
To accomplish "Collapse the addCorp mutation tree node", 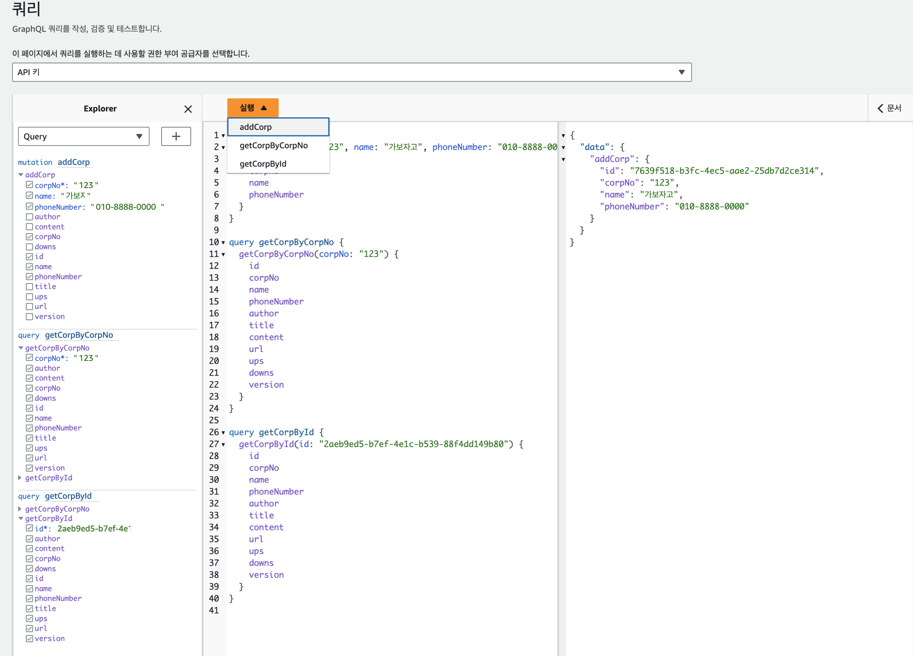I will tap(20, 175).
